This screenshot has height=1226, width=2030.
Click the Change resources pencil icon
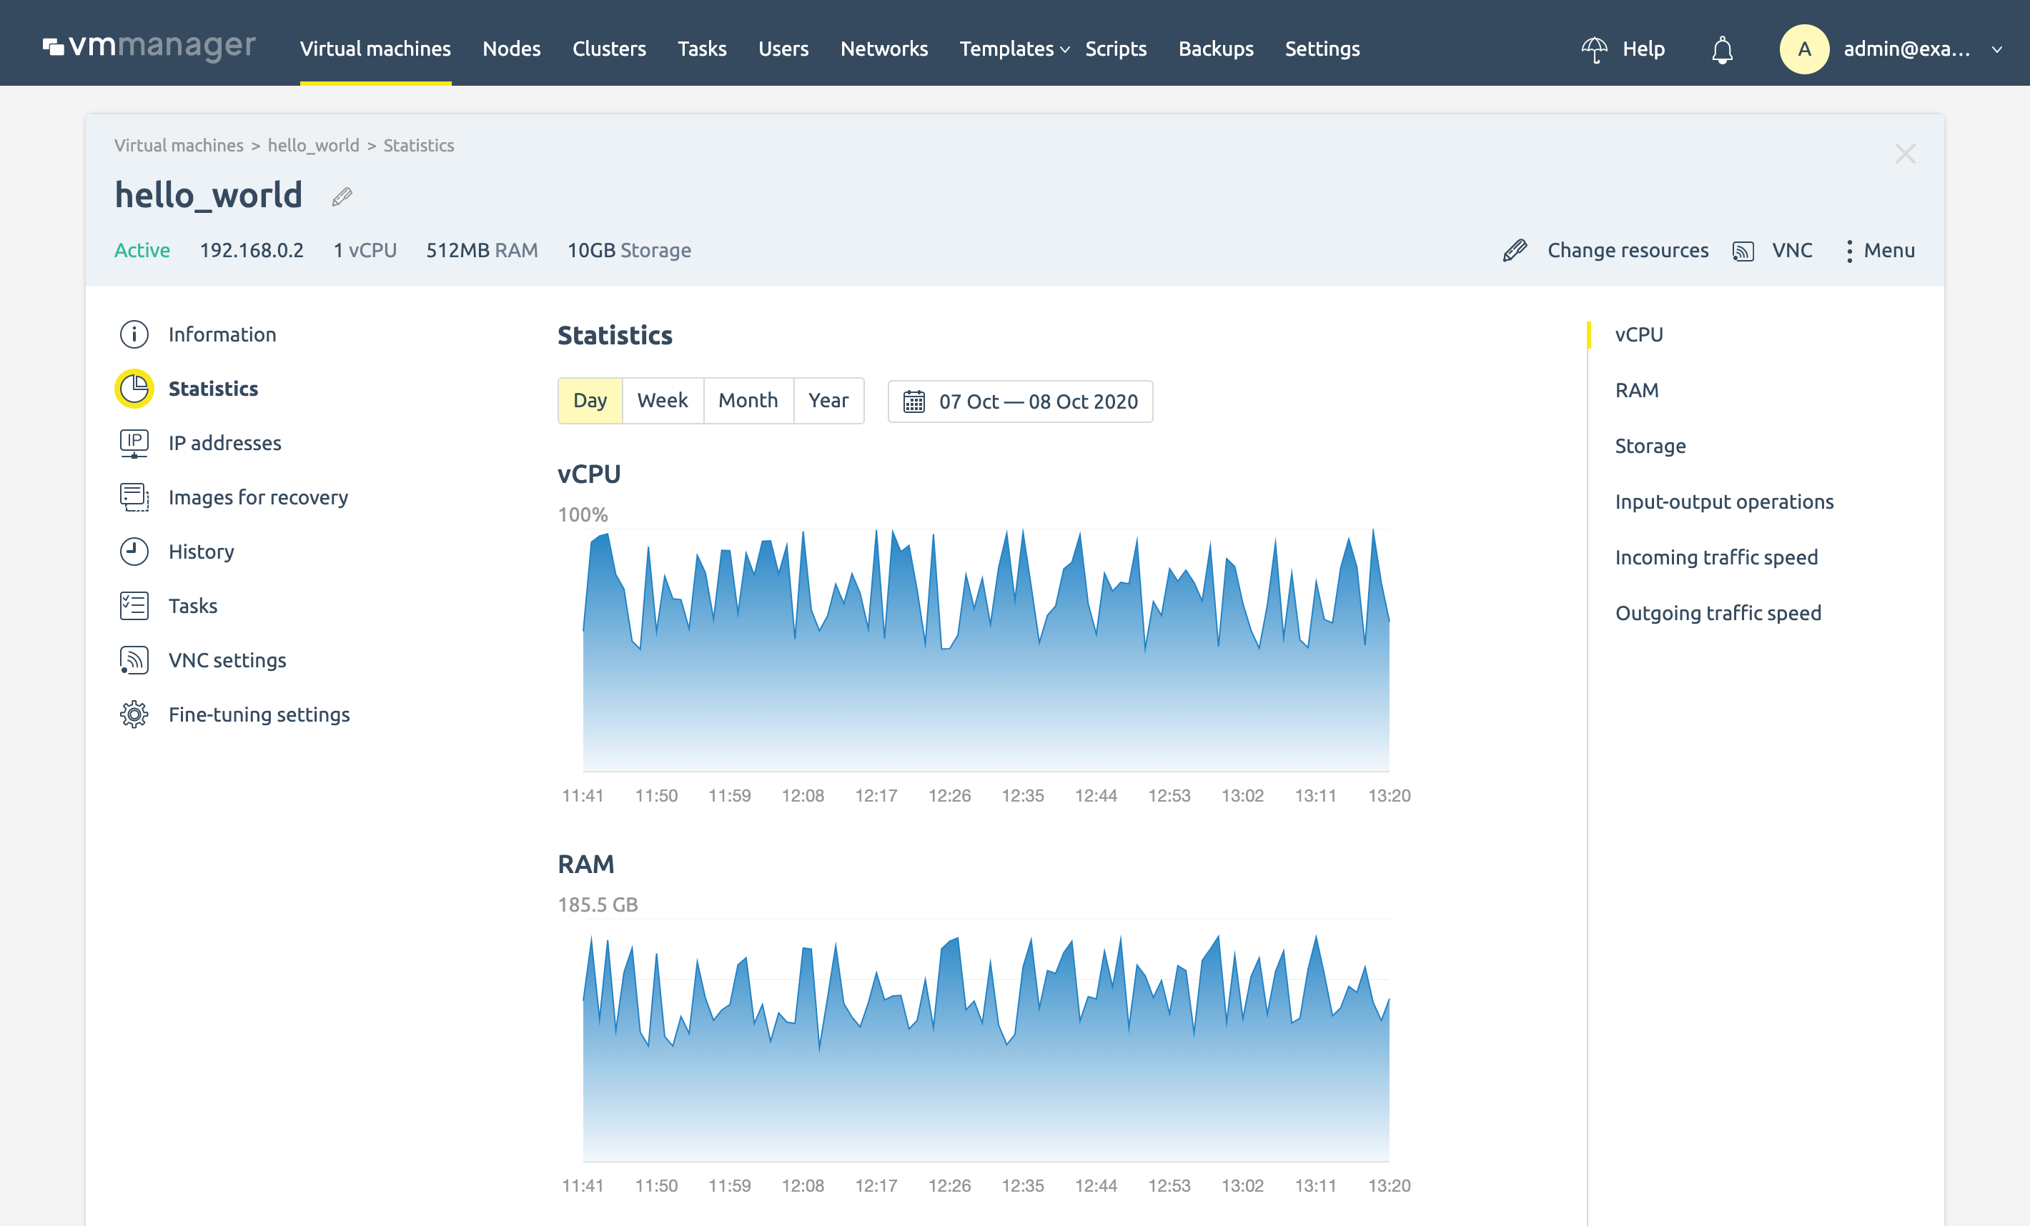tap(1514, 250)
